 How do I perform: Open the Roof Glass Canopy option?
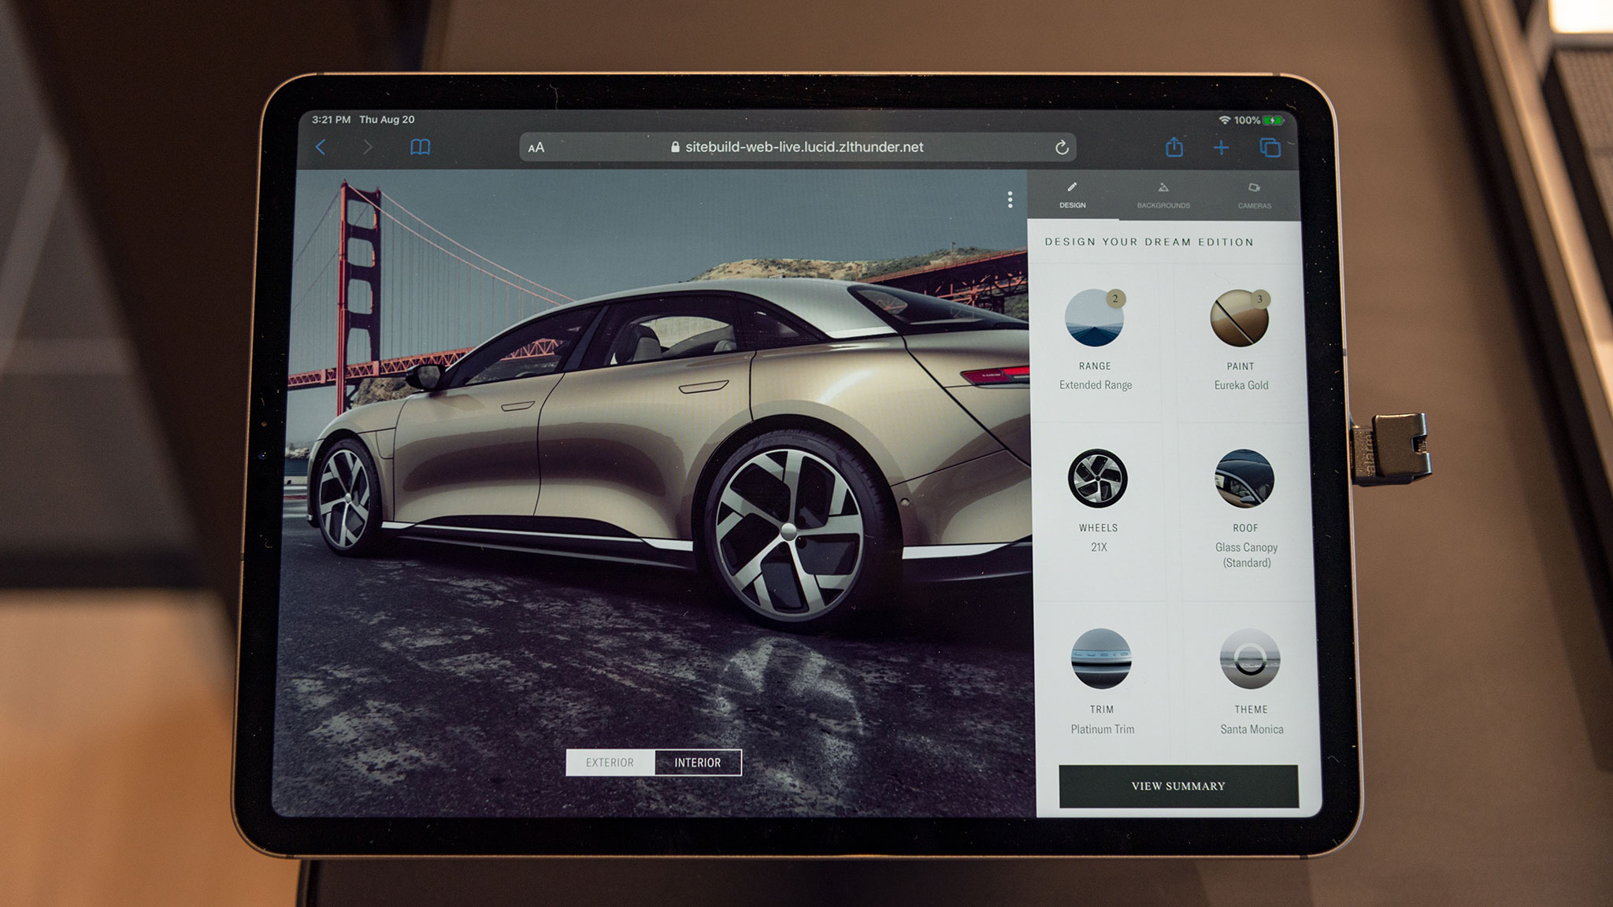1244,479
